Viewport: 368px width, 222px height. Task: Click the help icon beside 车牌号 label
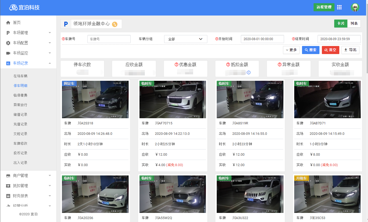[x=63, y=39]
